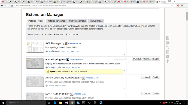Click the update notice icon for advrack
The height and width of the screenshot is (105, 188).
pyautogui.click(x=48, y=71)
